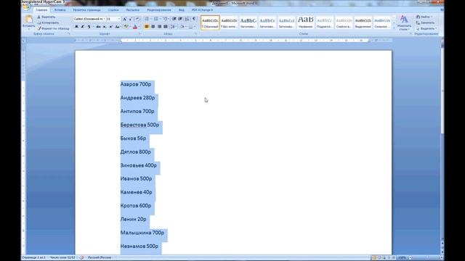Toggle Subscript formatting
465x261 pixels.
(x=105, y=27)
